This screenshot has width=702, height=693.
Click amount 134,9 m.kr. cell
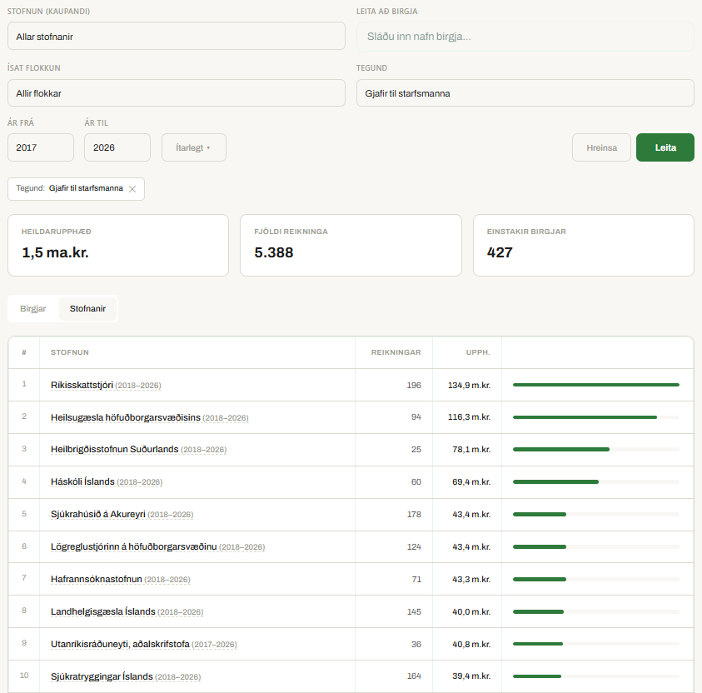pyautogui.click(x=469, y=385)
